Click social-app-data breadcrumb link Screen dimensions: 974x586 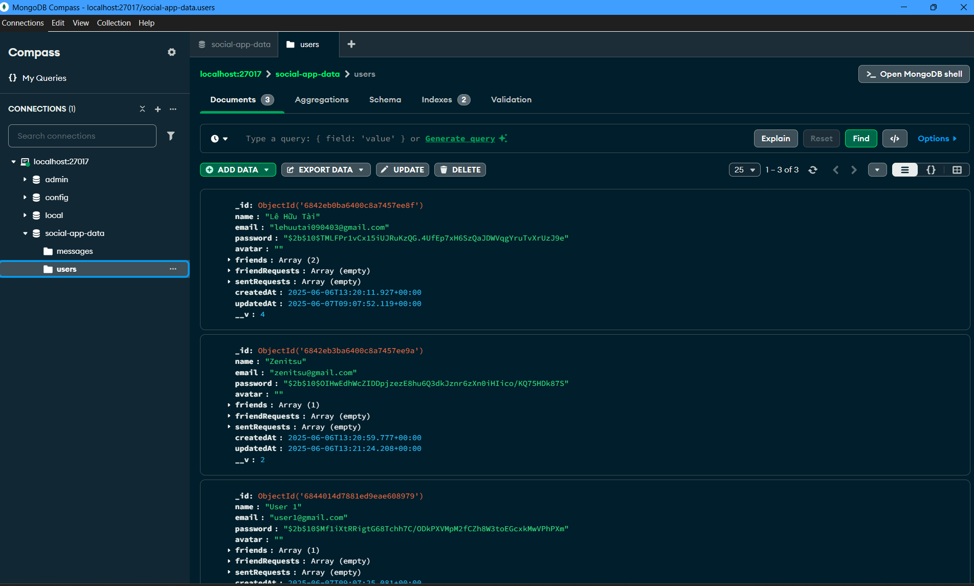(307, 74)
